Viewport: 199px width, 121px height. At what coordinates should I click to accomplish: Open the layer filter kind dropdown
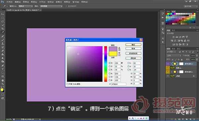[x=171, y=52]
